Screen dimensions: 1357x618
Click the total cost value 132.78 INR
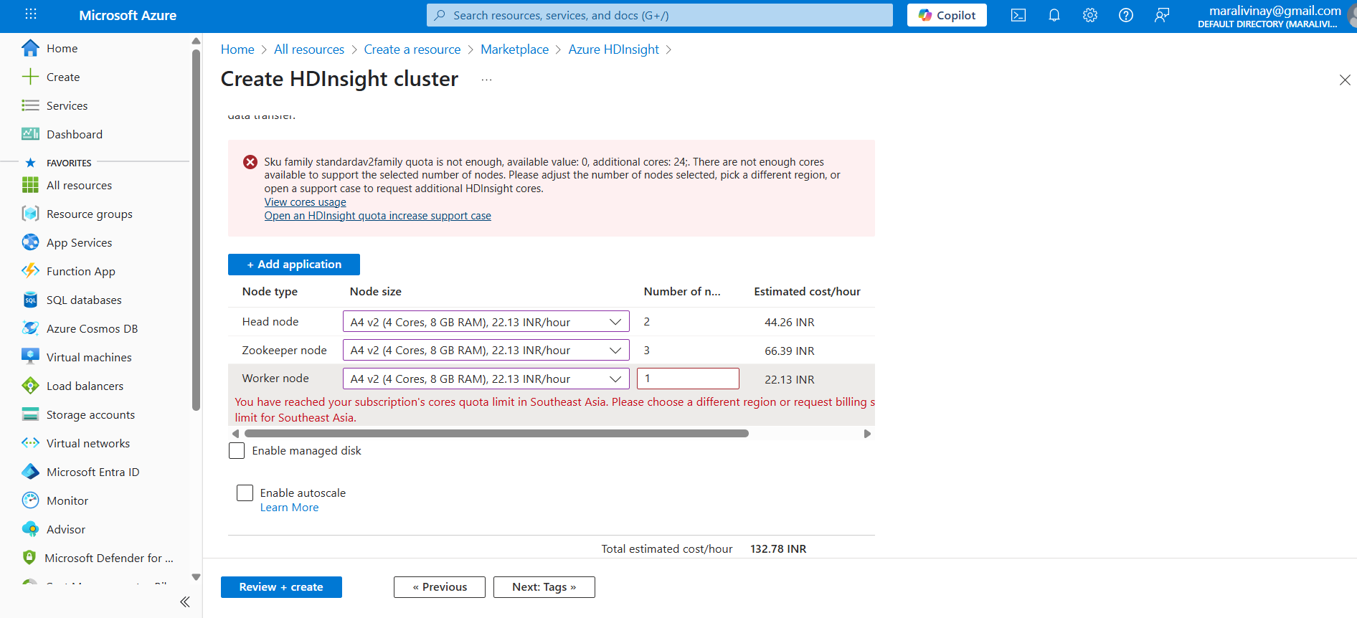[778, 549]
